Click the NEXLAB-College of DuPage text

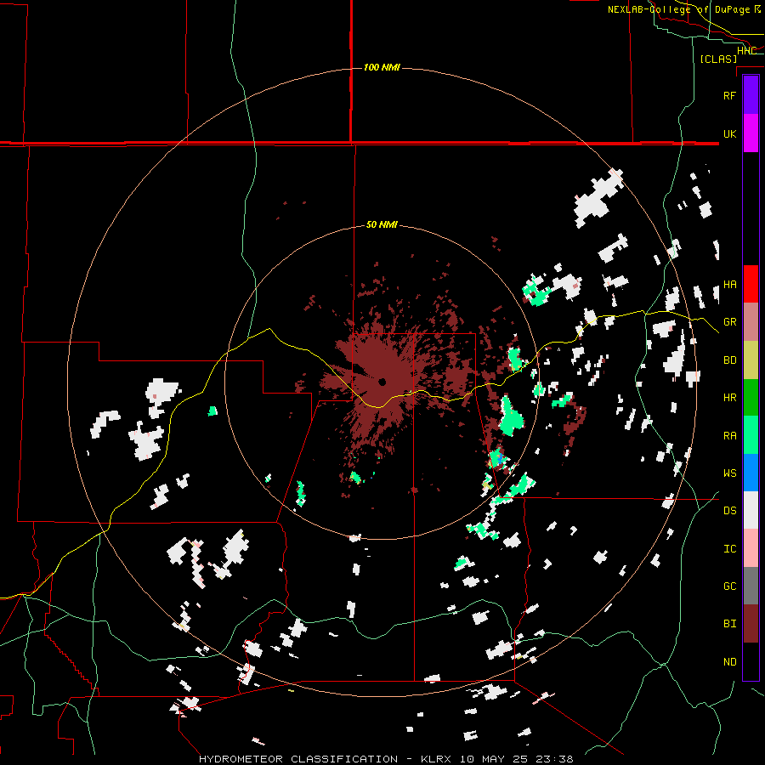(679, 9)
